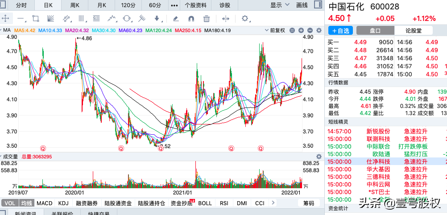Image resolution: width=447 pixels, height=215 pixels.
Task: Select 融资融券 indicator tab
Action: tap(87, 203)
